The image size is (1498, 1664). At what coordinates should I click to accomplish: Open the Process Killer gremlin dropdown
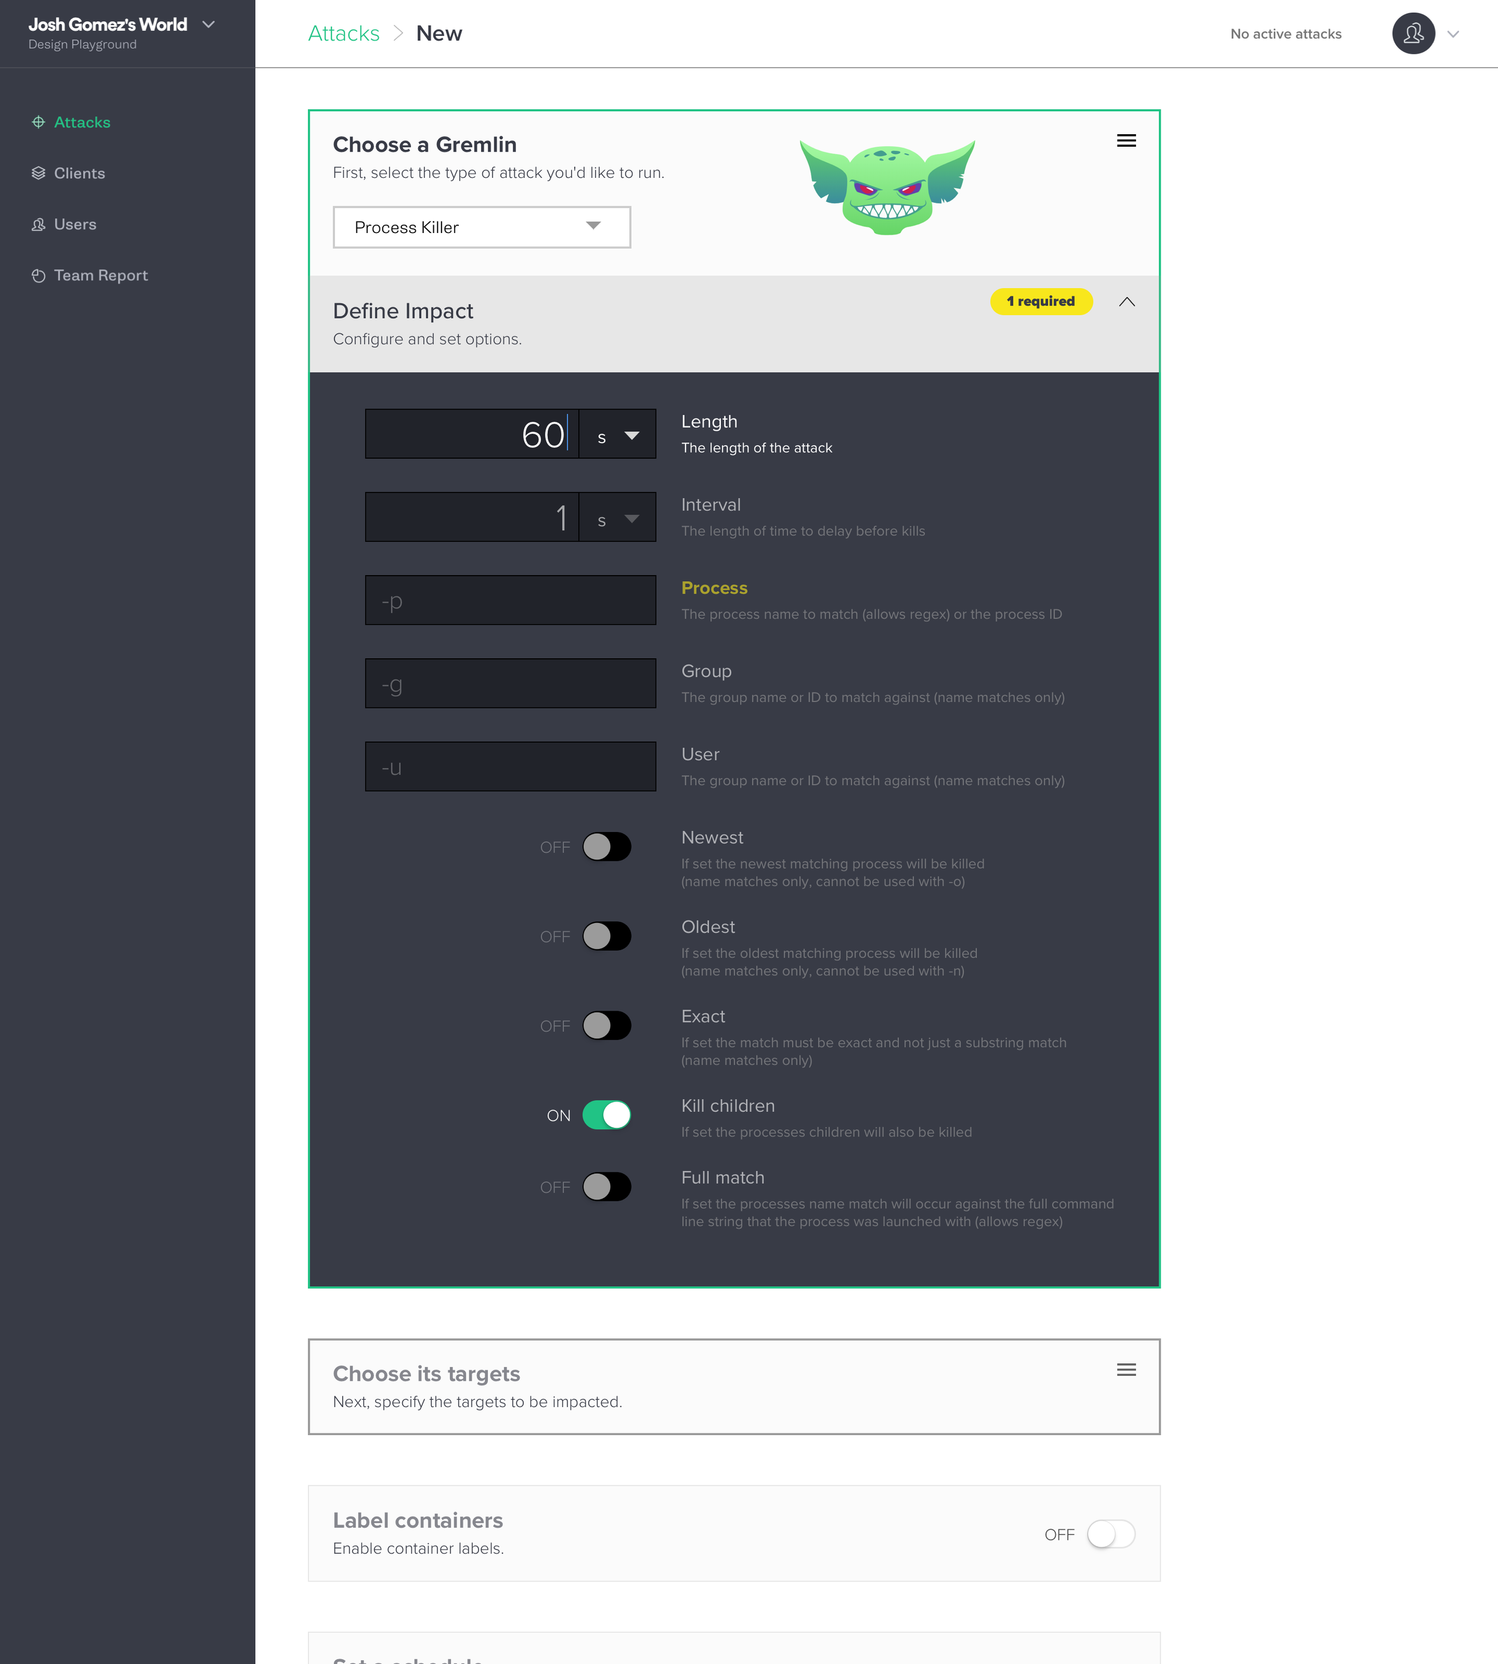tap(482, 227)
